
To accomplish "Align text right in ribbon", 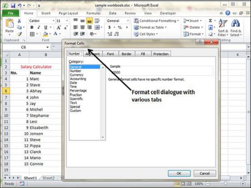I will tap(89, 27).
